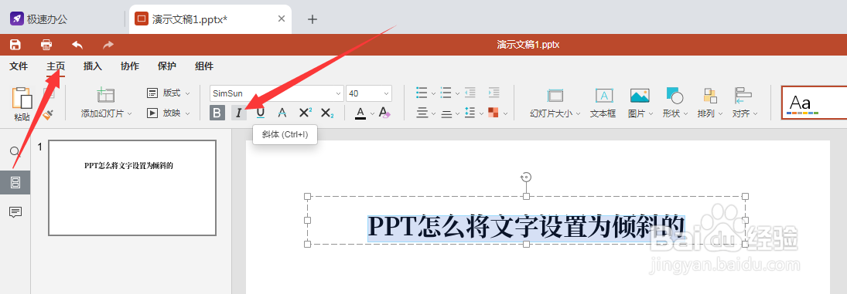The width and height of the screenshot is (847, 294).
Task: Click the top-left text box resize handle
Action: (308, 196)
